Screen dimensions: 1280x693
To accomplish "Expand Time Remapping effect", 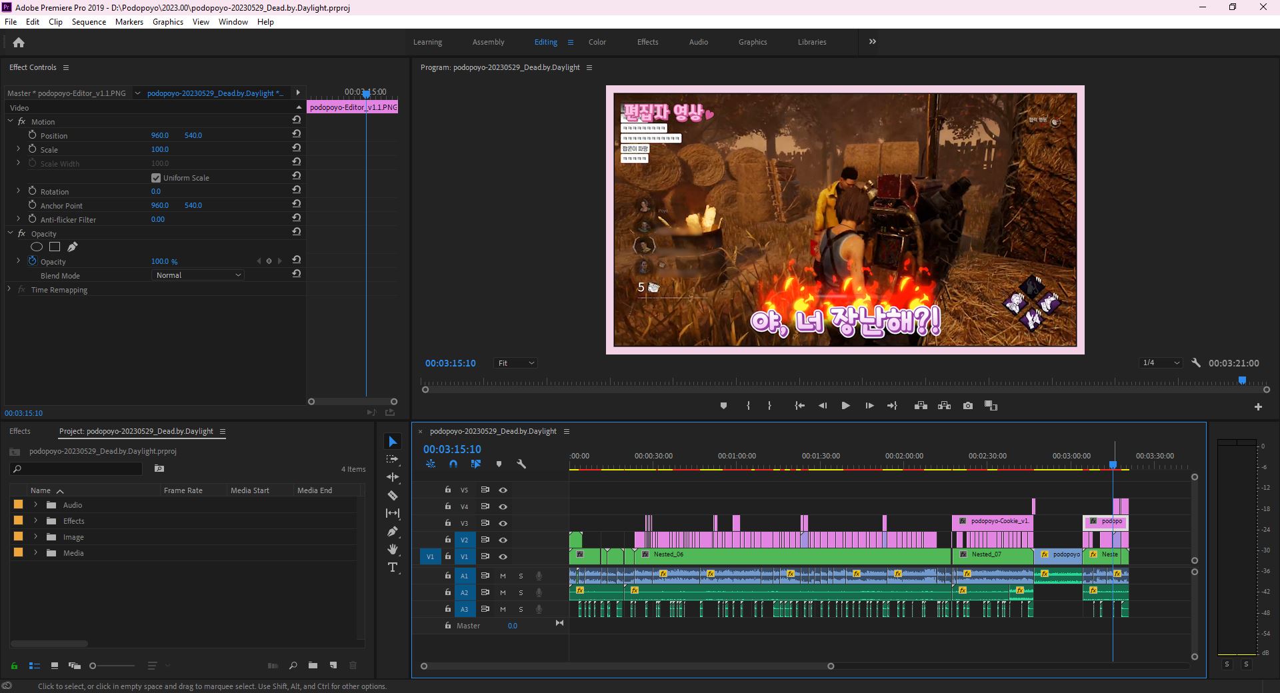I will pos(9,289).
